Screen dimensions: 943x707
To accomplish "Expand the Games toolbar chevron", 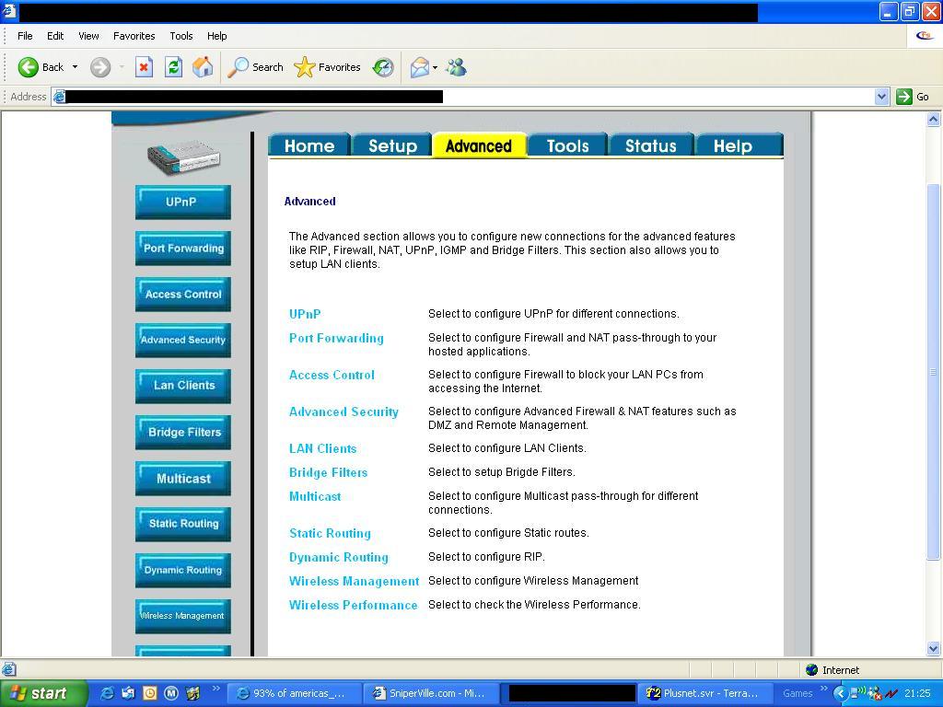I will click(x=823, y=689).
